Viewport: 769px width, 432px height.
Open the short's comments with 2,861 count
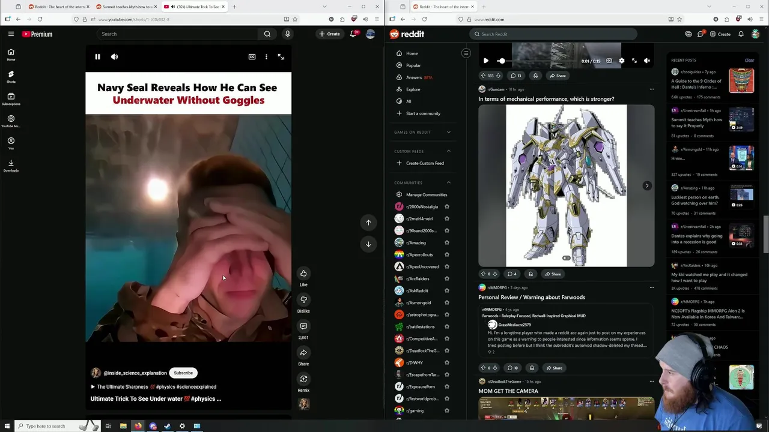pos(303,326)
